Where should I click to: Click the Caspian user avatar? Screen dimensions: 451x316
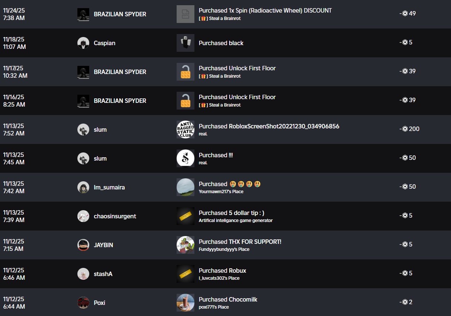(83, 43)
